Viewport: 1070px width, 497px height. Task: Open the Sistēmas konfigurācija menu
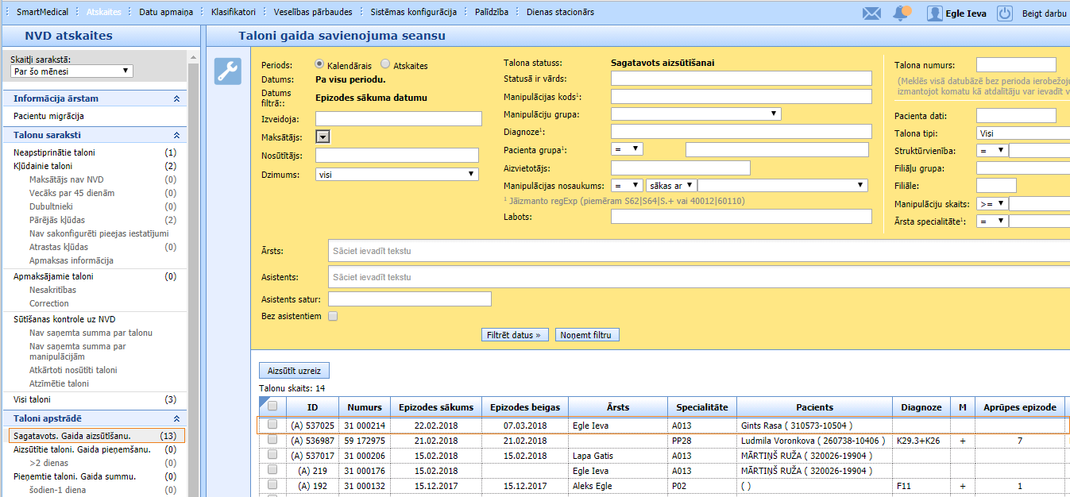pos(413,13)
